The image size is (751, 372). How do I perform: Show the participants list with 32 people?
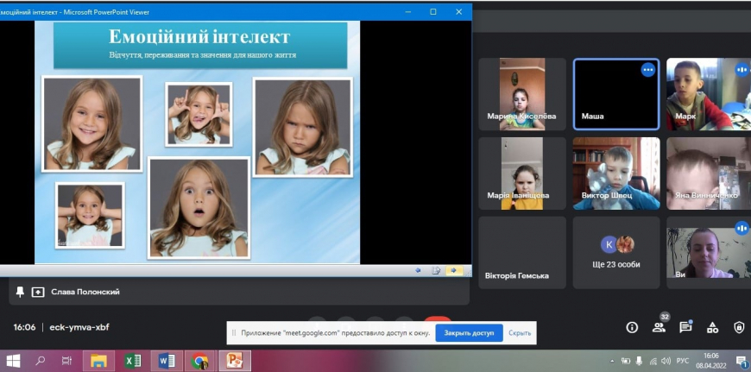(x=659, y=328)
